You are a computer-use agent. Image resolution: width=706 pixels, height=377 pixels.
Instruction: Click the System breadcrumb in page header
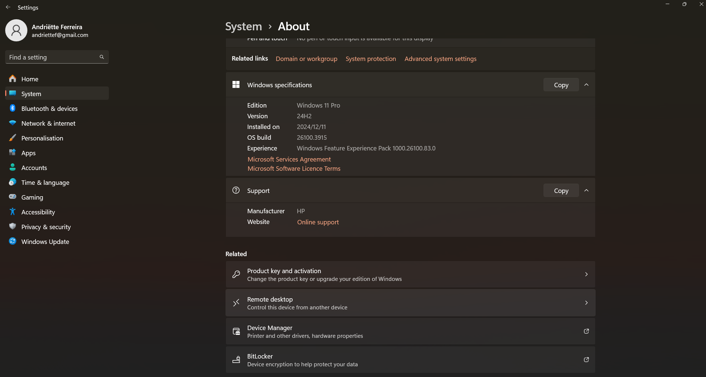pyautogui.click(x=244, y=27)
